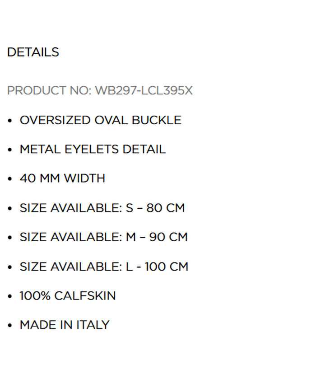This screenshot has width=316, height=384.
Task: Click the DETAILS heading
Action: 33,52
